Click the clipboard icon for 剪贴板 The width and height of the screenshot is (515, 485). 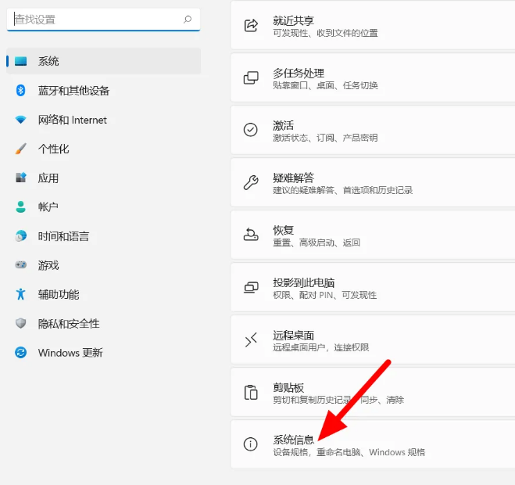251,393
